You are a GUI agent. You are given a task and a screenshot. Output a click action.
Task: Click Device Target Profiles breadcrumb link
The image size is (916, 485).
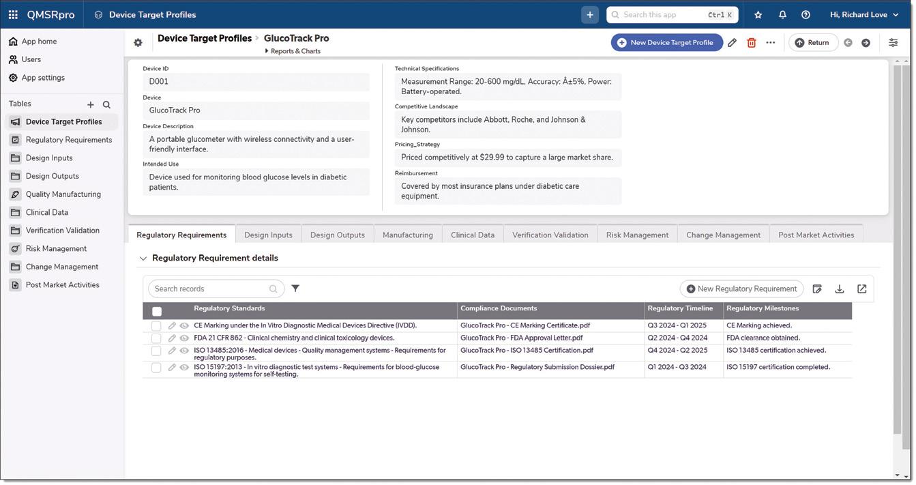[204, 38]
